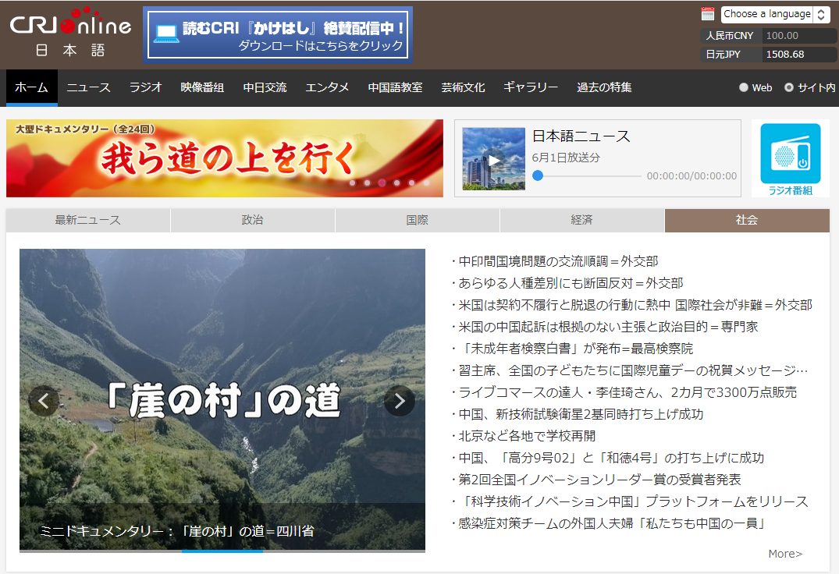This screenshot has width=839, height=574.
Task: Switch to the 政治 tab
Action: [253, 220]
